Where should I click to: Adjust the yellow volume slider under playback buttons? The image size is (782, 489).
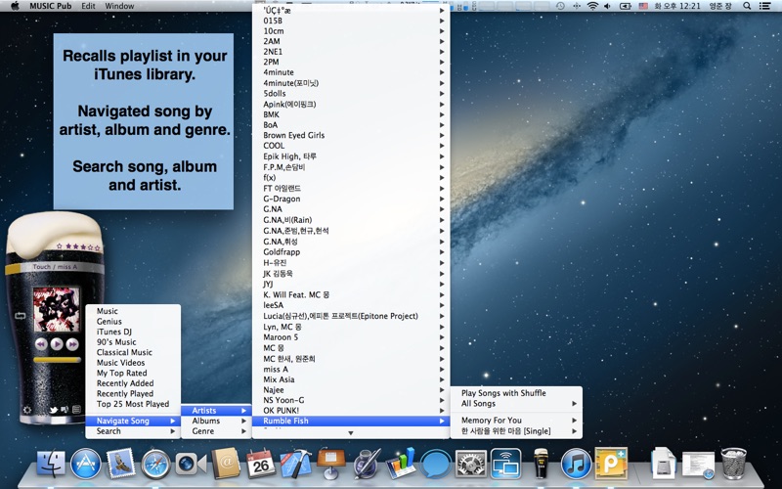click(x=57, y=359)
